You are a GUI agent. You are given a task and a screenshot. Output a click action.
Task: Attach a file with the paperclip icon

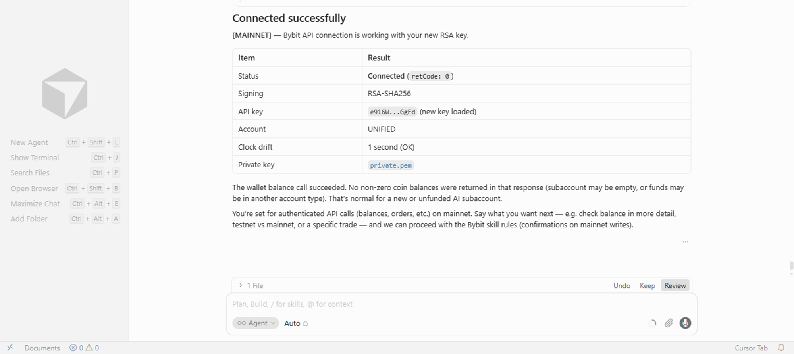(x=669, y=323)
